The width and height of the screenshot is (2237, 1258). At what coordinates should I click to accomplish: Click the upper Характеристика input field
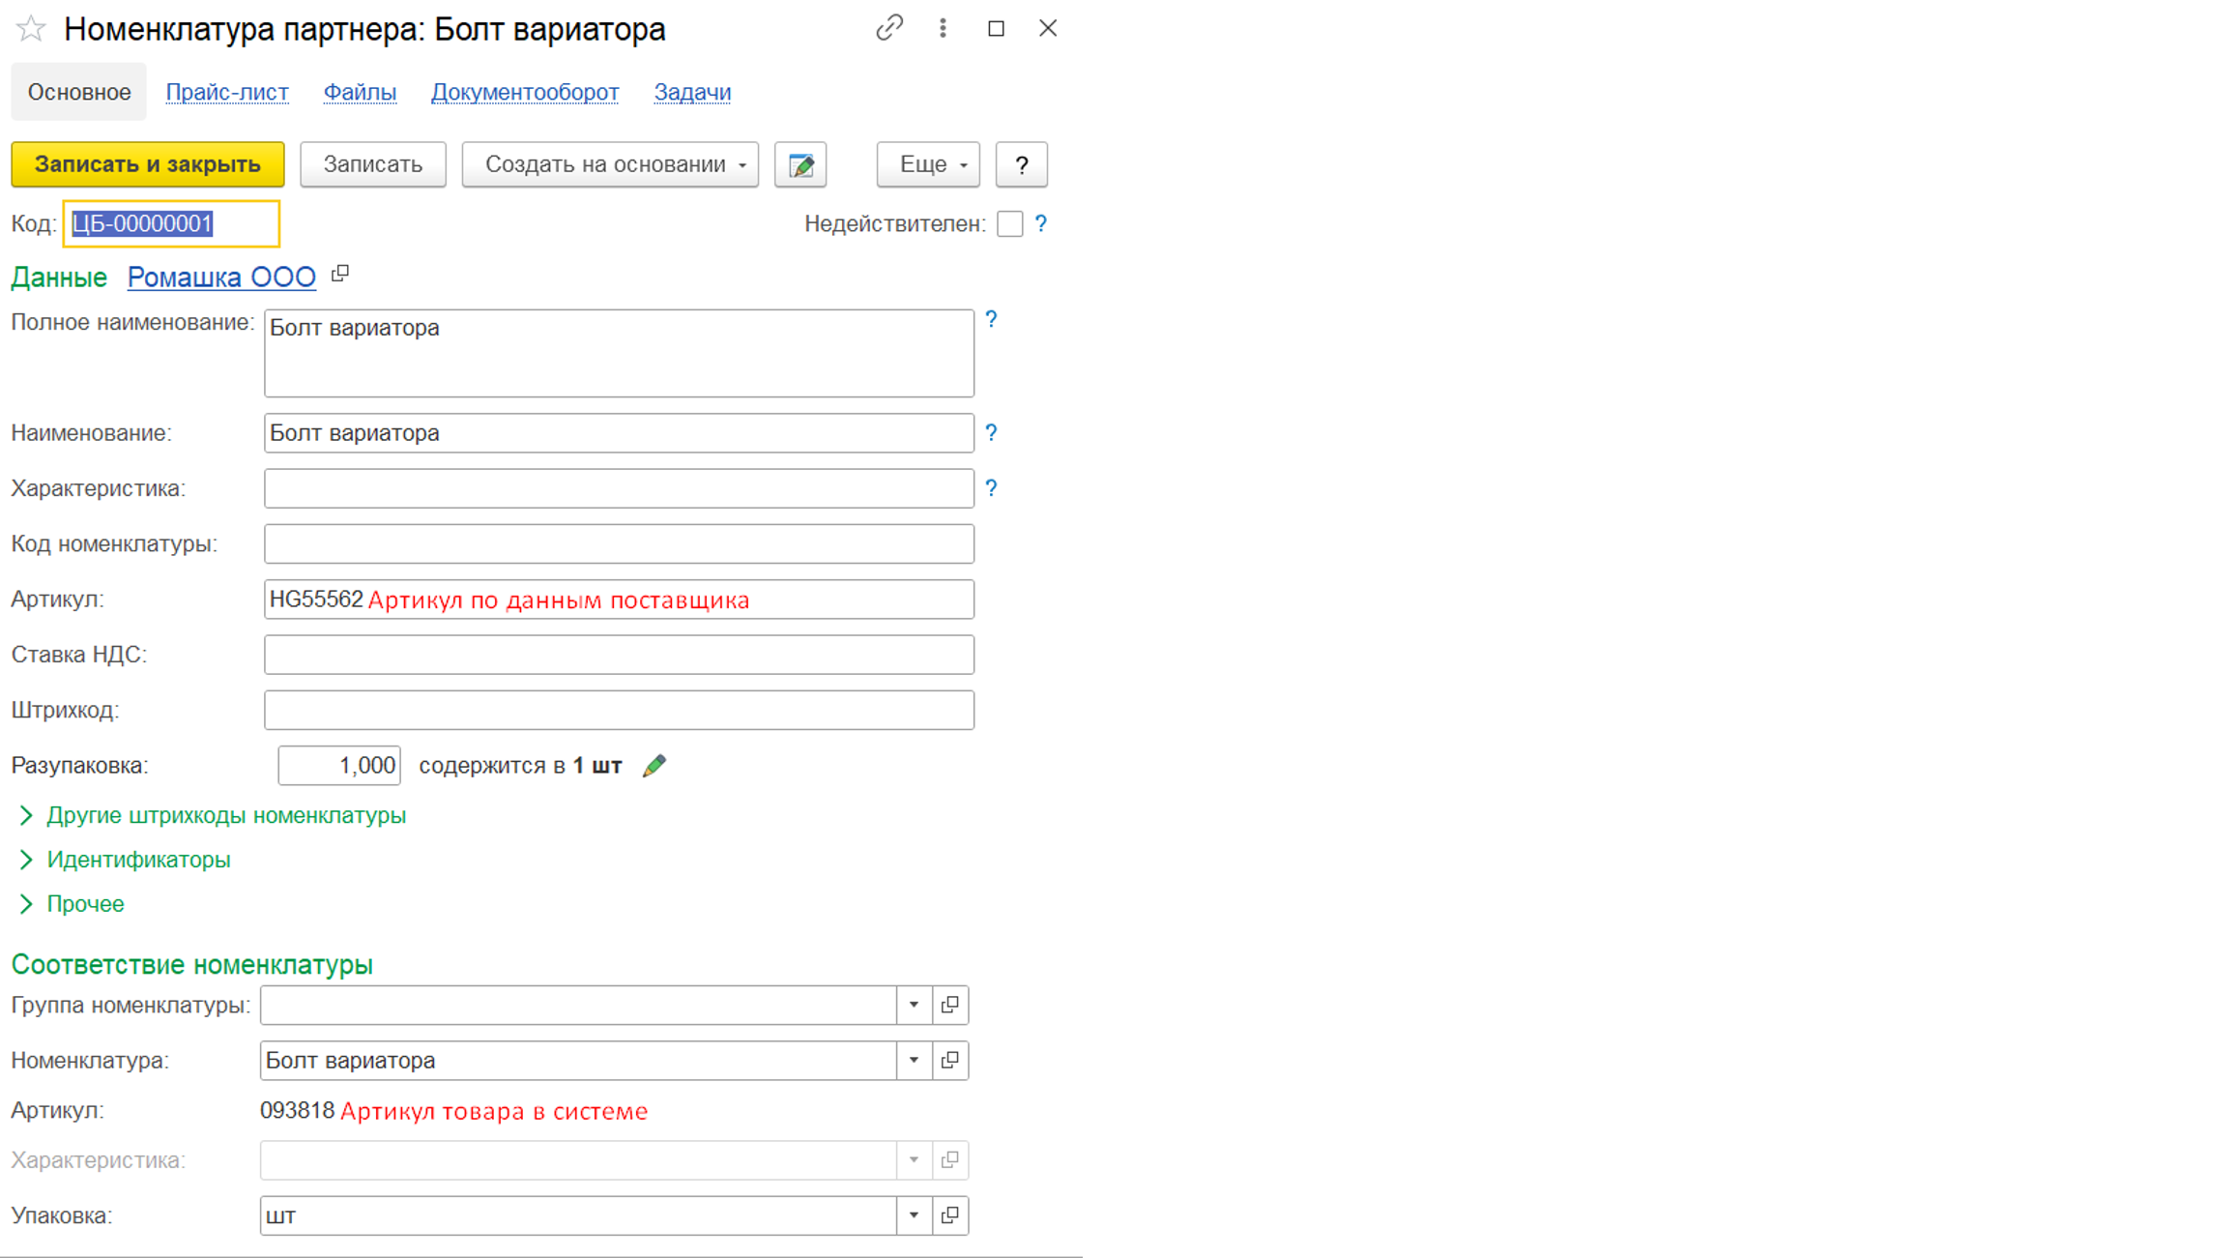[619, 488]
